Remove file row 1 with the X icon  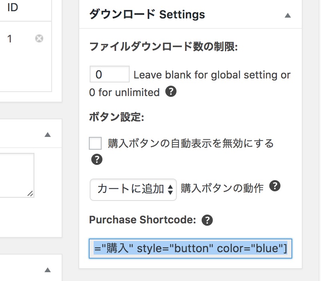click(39, 38)
